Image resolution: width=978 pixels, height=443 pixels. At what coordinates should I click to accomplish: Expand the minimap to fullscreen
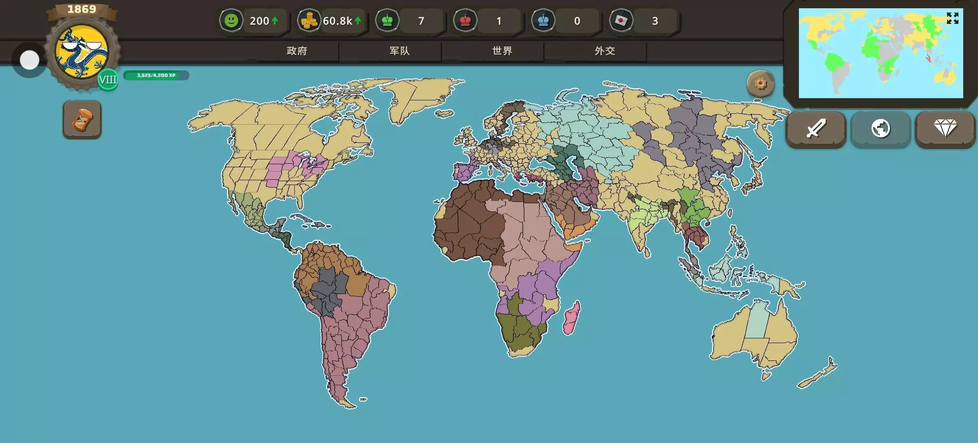tap(952, 18)
